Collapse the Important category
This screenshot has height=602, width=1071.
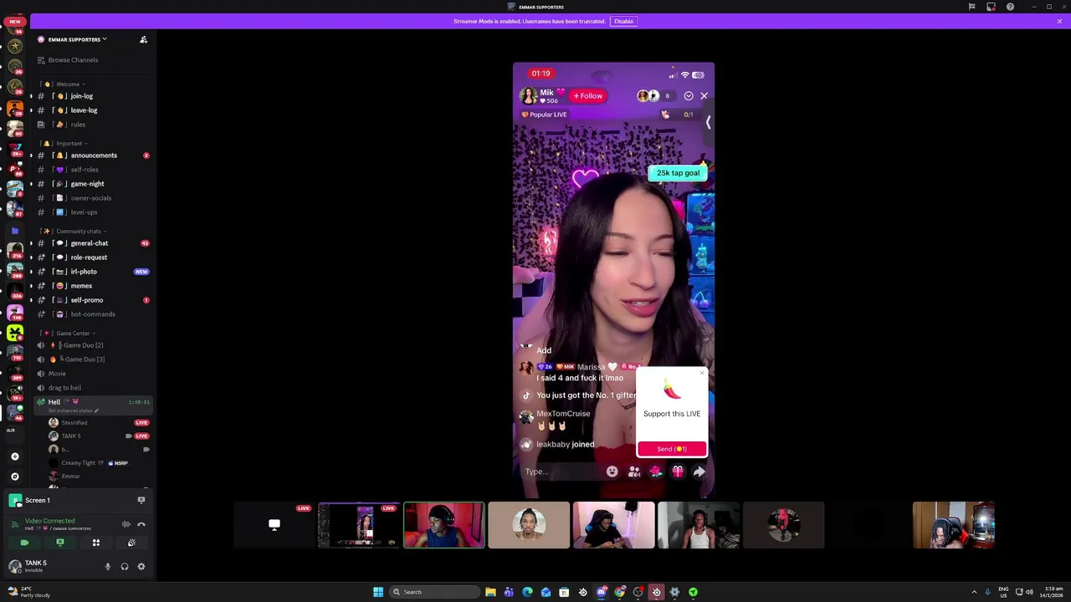pos(69,144)
